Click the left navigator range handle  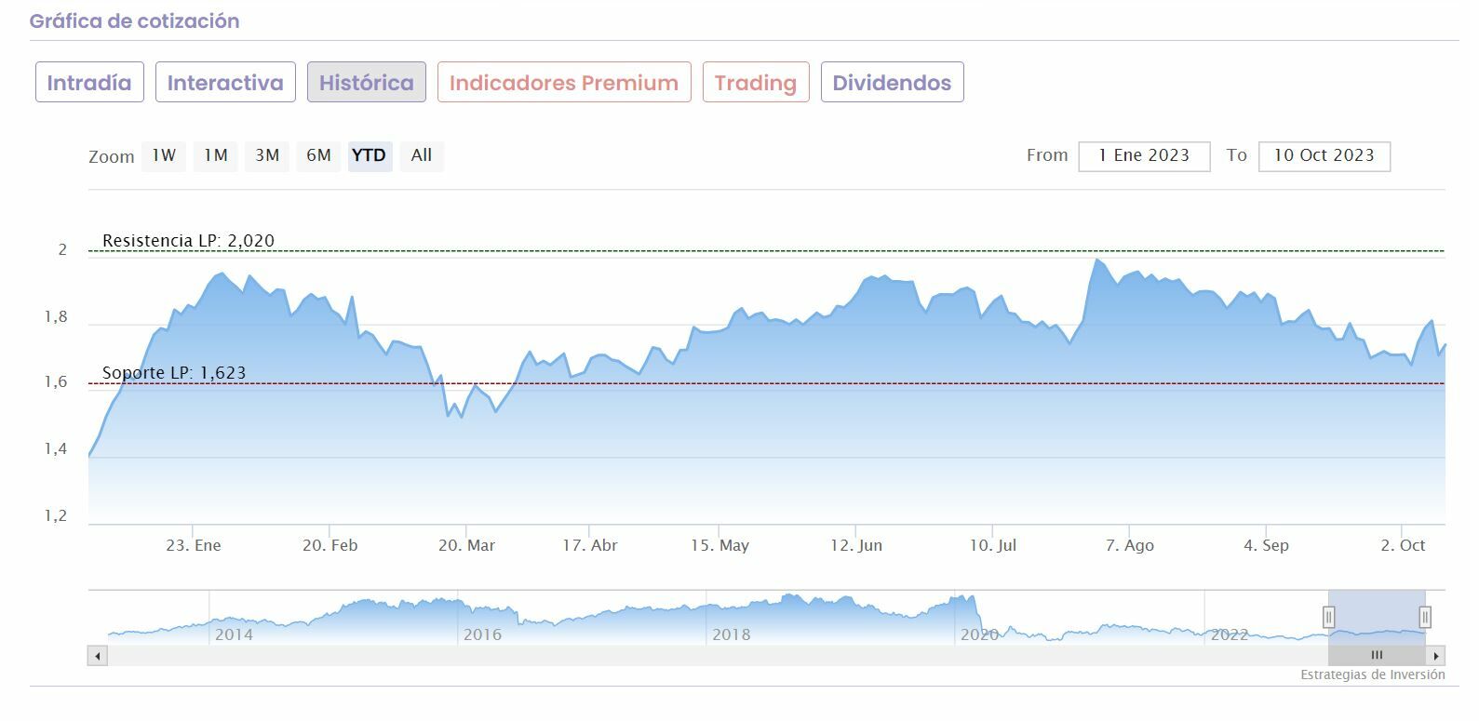coord(1328,617)
